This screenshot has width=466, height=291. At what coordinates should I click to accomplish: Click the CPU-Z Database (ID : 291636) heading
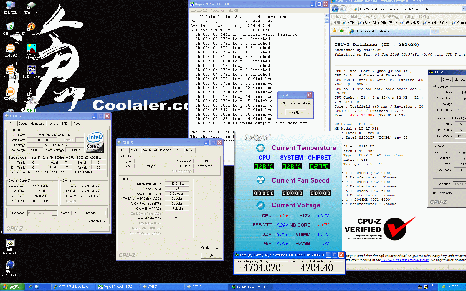(x=377, y=44)
